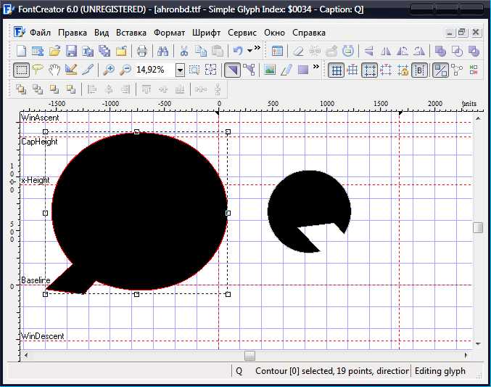Click the 14,92% zoom input field

154,70
